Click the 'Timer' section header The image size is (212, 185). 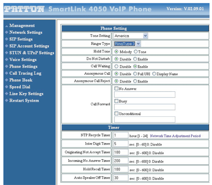(135, 128)
